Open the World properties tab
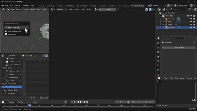This screenshot has width=197, height=111. pyautogui.click(x=158, y=65)
